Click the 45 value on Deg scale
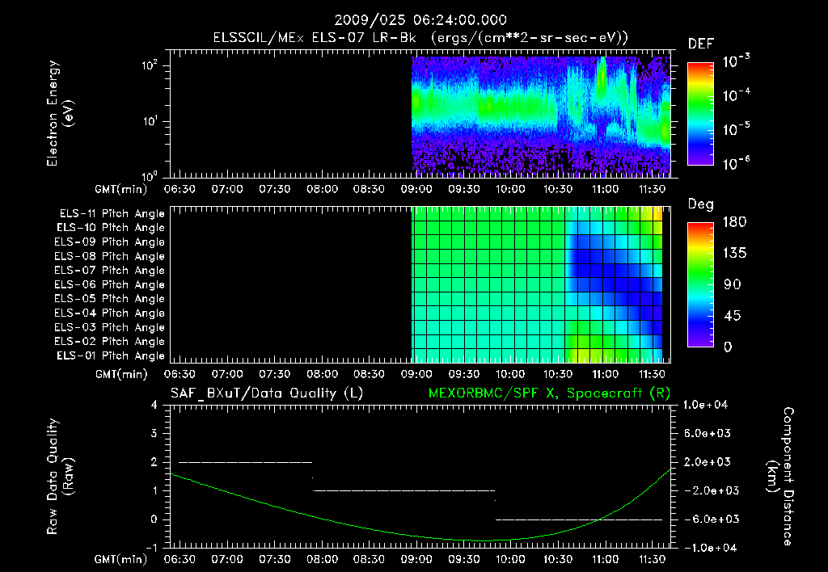 coord(733,316)
